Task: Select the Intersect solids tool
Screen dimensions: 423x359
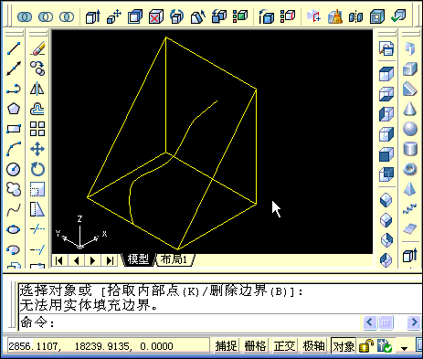Action: pyautogui.click(x=67, y=16)
